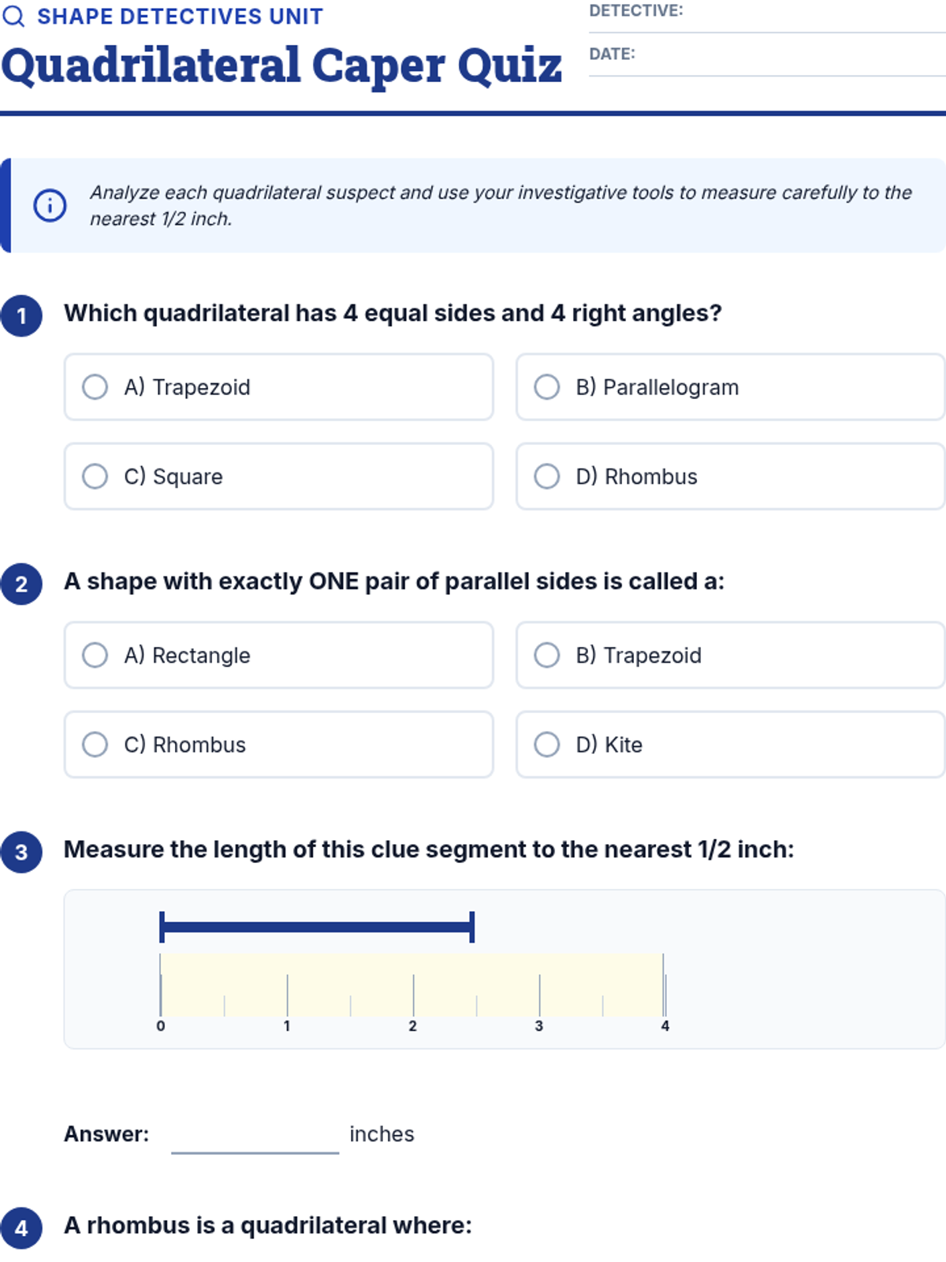This screenshot has height=1262, width=946.
Task: Click the question 1 number badge
Action: (21, 315)
